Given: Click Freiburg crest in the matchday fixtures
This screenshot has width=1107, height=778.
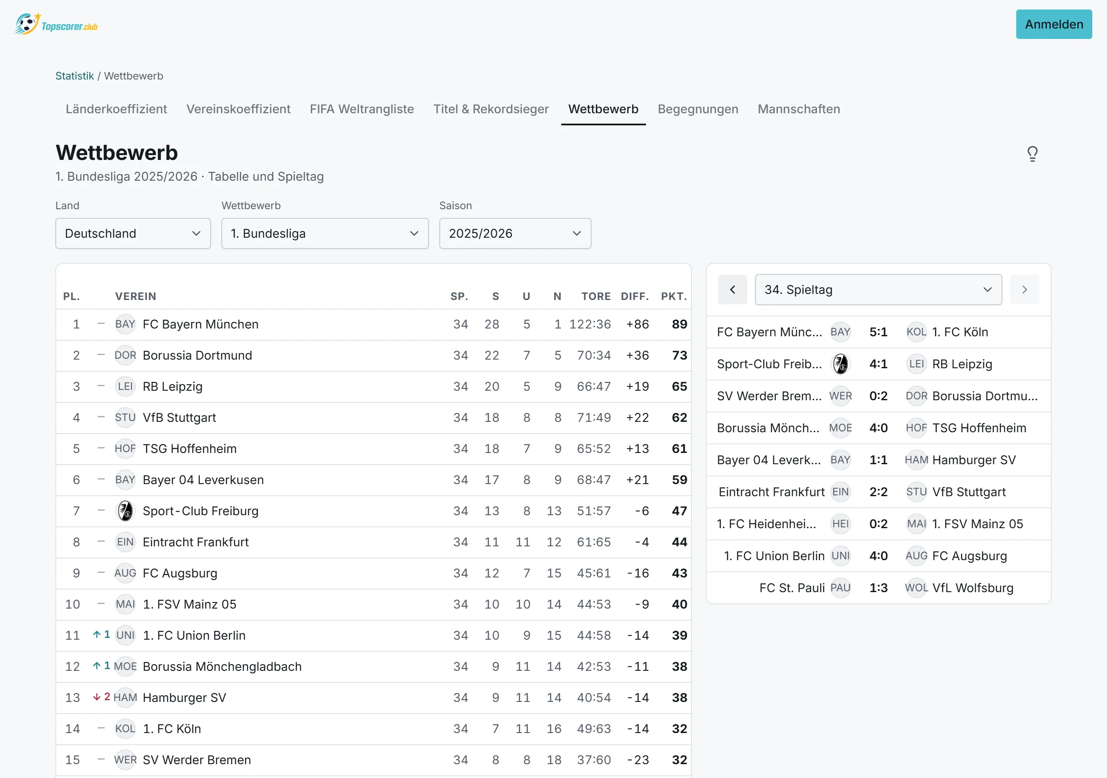Looking at the screenshot, I should pos(840,364).
